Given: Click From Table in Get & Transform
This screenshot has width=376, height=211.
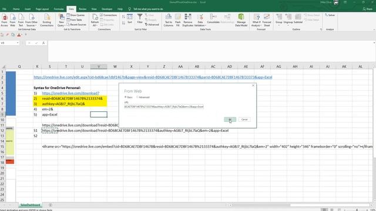Looking at the screenshot, I should pyautogui.click(x=75, y=20).
